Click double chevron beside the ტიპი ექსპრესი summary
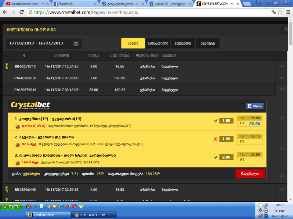The width and height of the screenshot is (293, 219). pos(282,176)
